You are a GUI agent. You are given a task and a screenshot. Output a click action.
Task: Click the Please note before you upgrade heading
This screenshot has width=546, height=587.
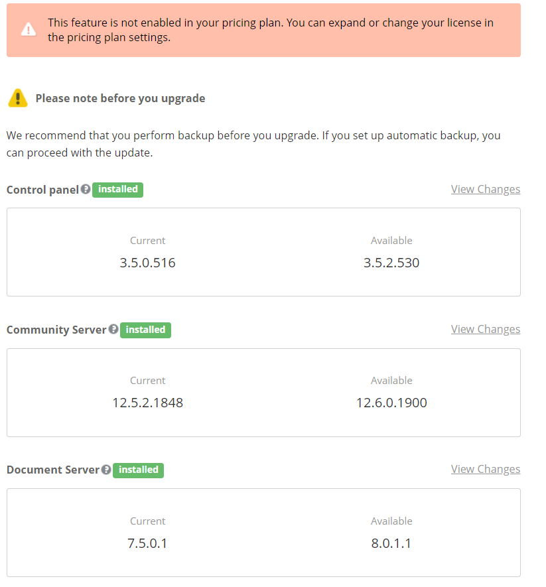(x=120, y=98)
